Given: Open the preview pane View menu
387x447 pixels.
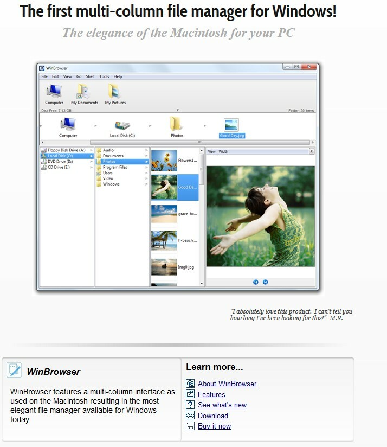Looking at the screenshot, I should [211, 151].
